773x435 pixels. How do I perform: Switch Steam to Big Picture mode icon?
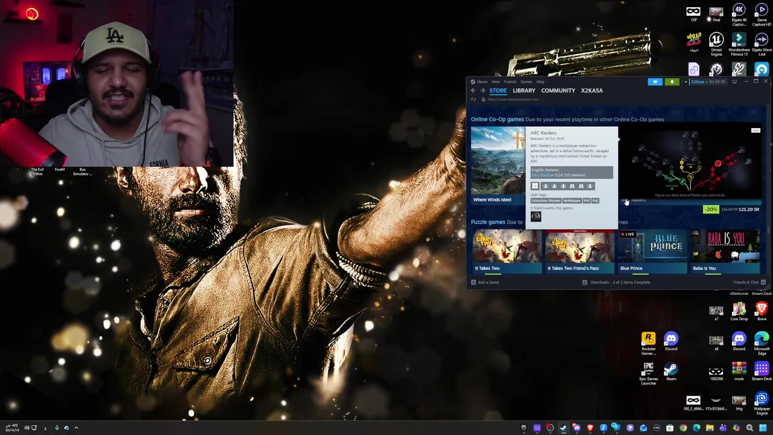point(734,82)
